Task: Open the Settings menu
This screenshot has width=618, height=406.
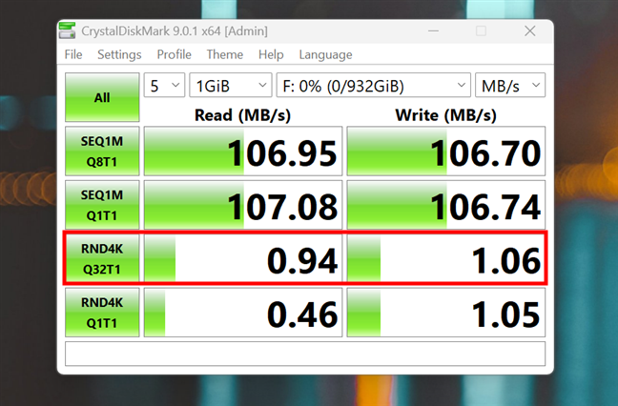Action: (119, 54)
